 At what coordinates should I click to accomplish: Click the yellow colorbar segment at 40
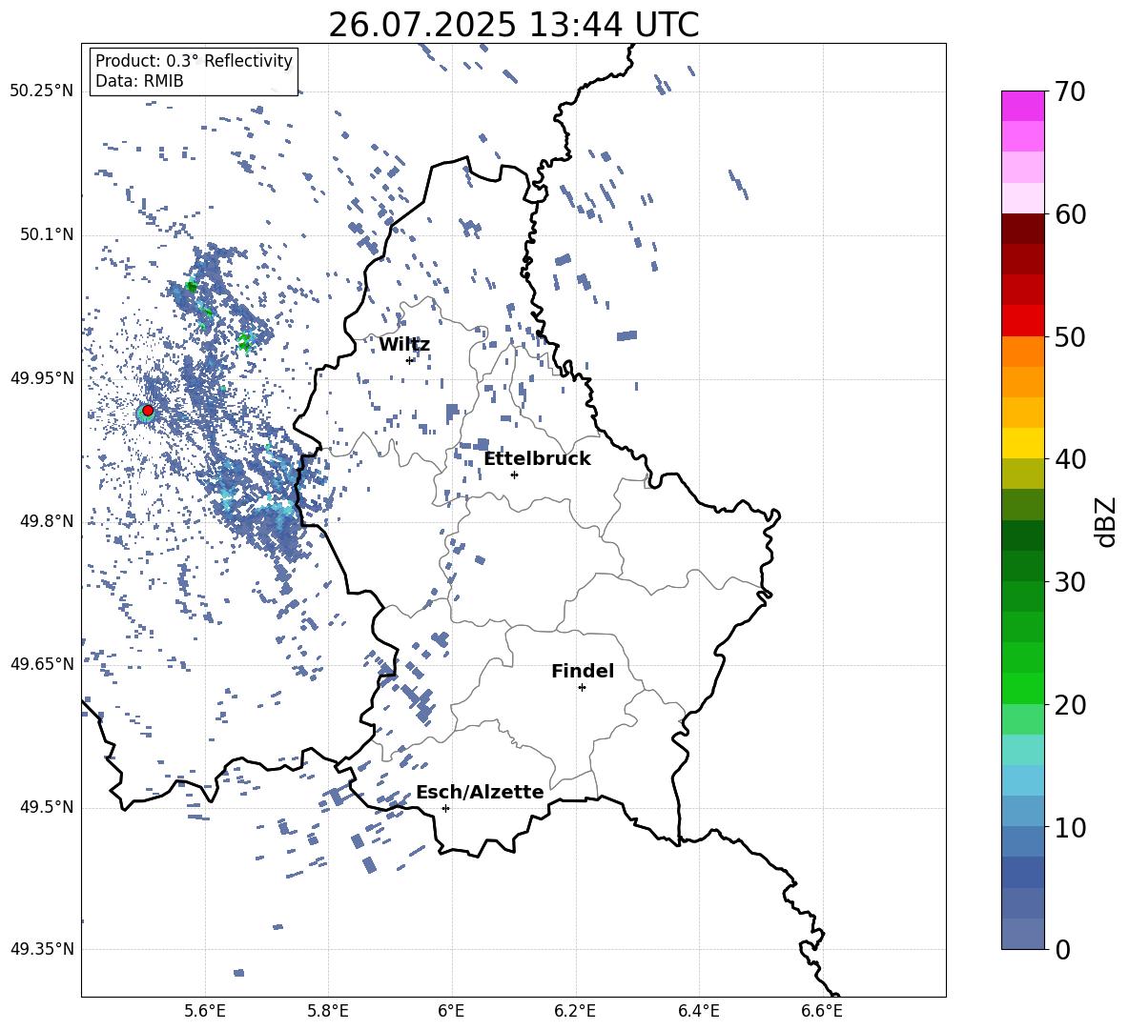coord(1022,444)
